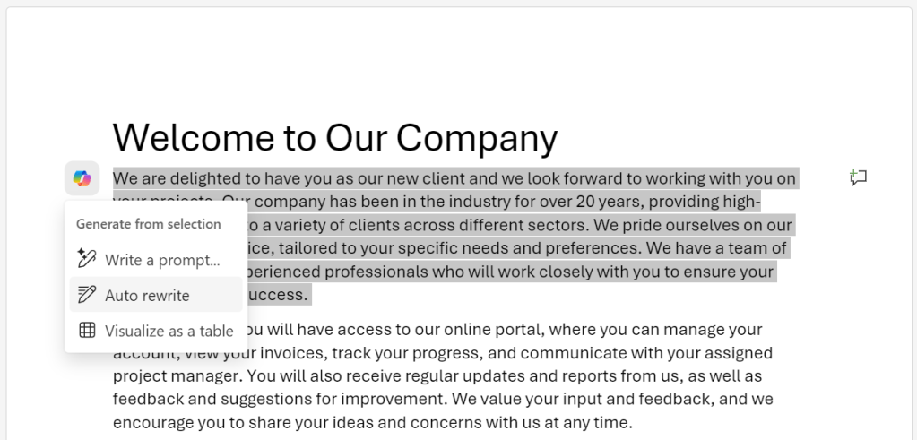Screen dimensions: 917x440
Task: Place cursor in "Welcome to Our Company" heading
Action: (x=335, y=138)
